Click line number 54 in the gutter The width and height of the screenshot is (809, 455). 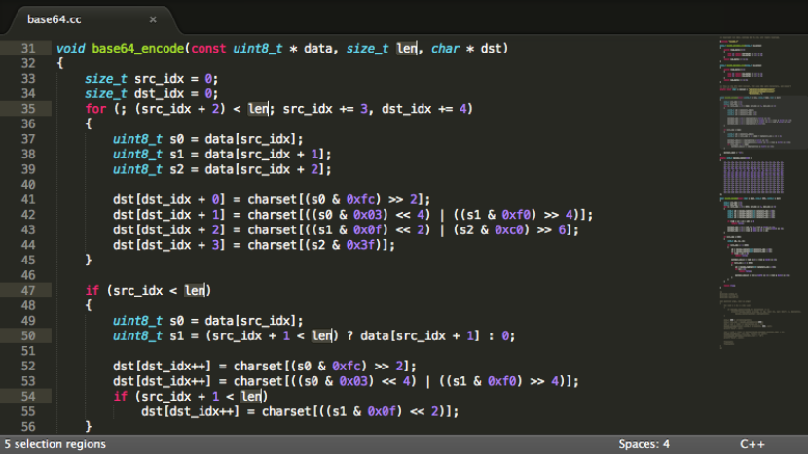(28, 397)
